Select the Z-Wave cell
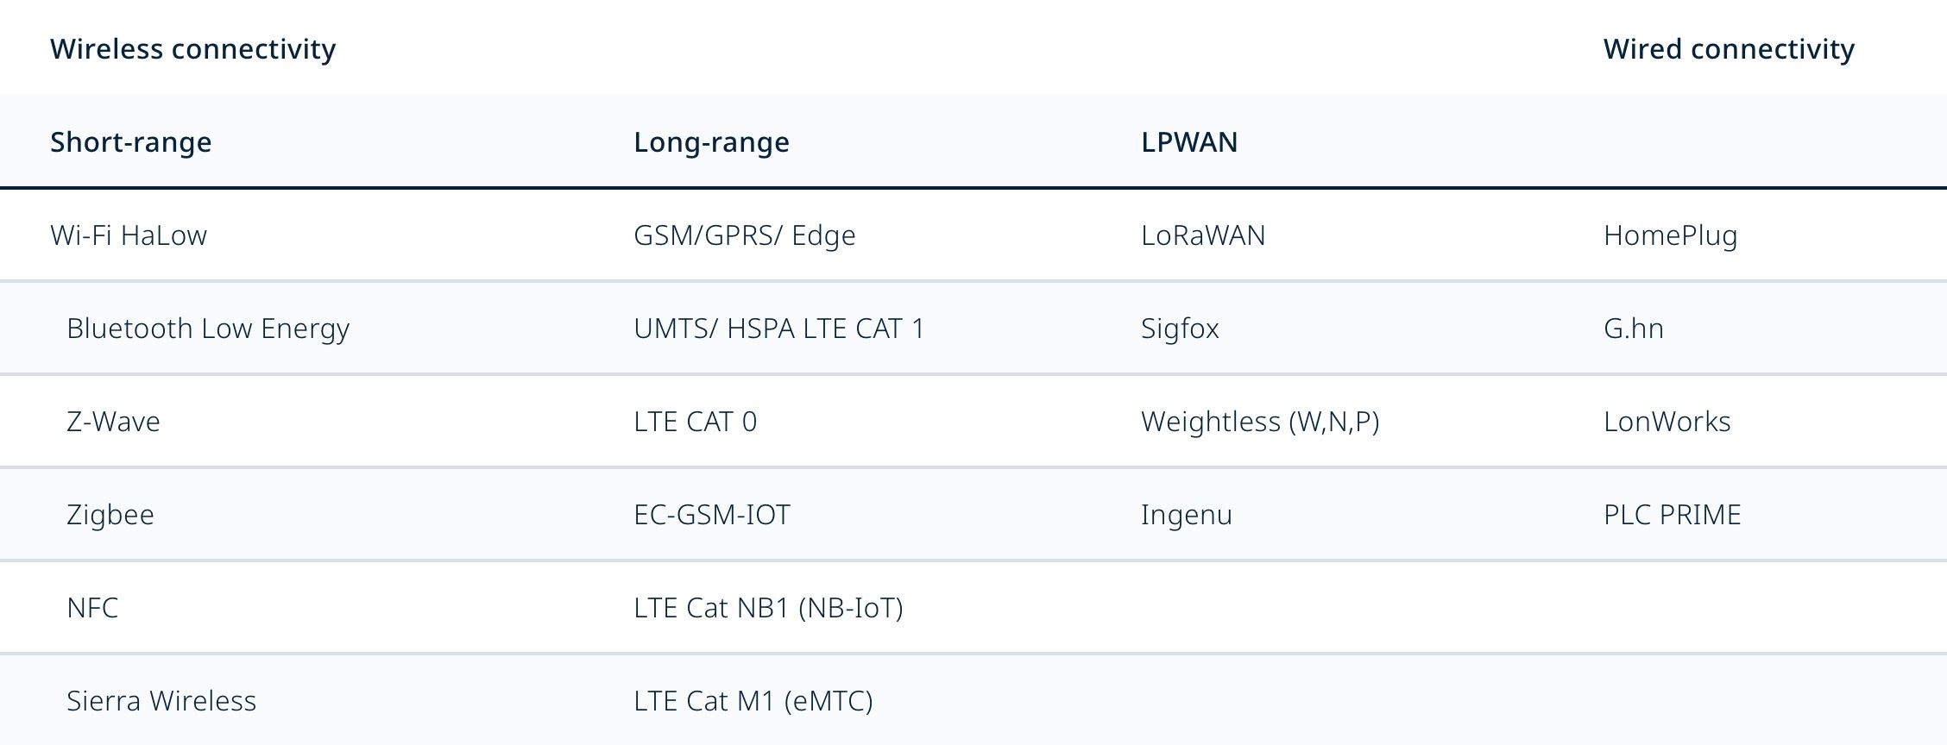The image size is (1947, 745). coord(113,421)
